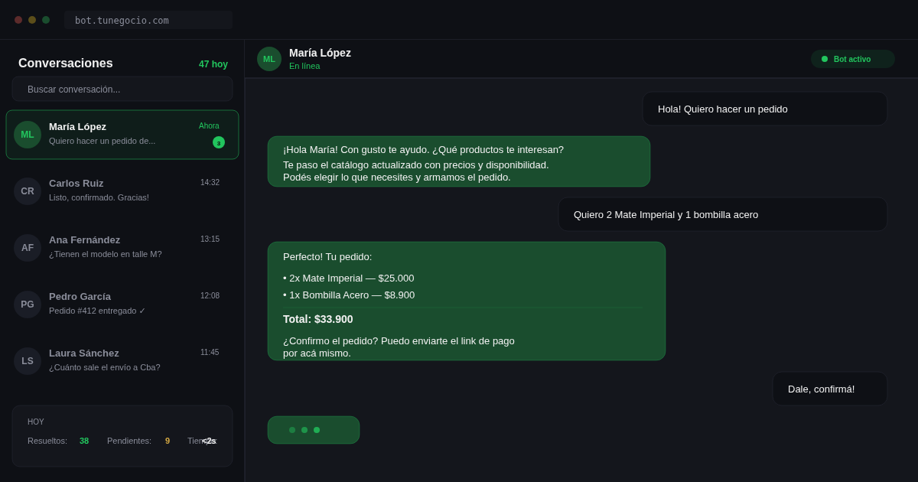
Task: Click the 47 hoy counter
Action: click(x=213, y=64)
